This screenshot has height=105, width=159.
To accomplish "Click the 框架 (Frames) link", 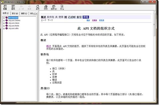I will 88,20.
